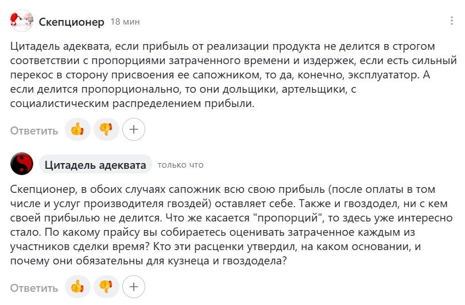Open the Скепционер username link
The width and height of the screenshot is (465, 305).
[x=71, y=22]
